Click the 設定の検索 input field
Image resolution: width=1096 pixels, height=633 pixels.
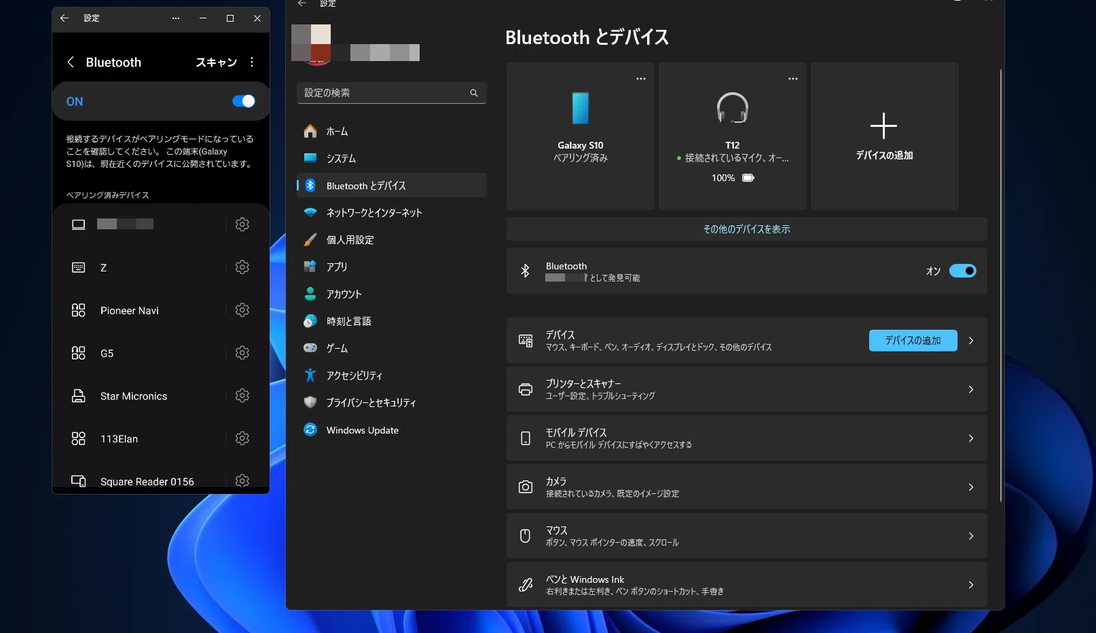[392, 93]
